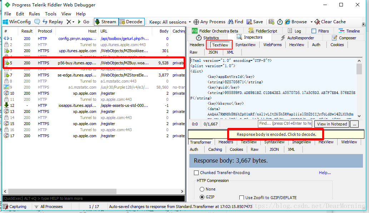This screenshot has height=213, width=369.
Task: Select session 5 p56-buy.itunes row
Action: 94,63
